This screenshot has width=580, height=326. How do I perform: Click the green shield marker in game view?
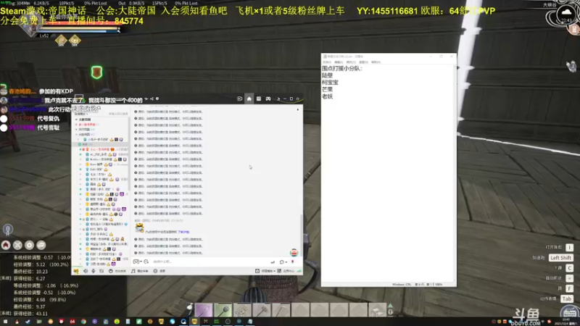[x=96, y=72]
